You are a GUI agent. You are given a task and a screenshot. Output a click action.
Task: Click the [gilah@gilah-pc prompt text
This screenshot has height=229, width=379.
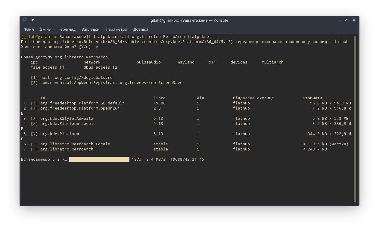click(x=39, y=37)
